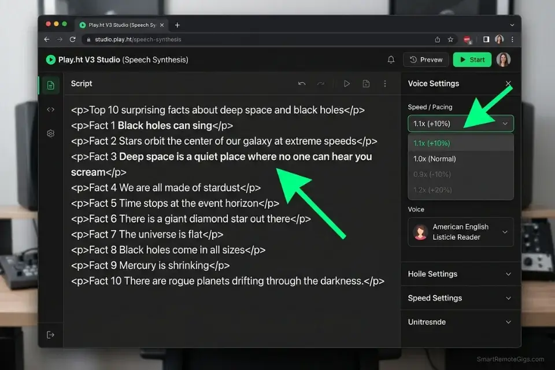Click the Script panel heading

click(x=82, y=84)
